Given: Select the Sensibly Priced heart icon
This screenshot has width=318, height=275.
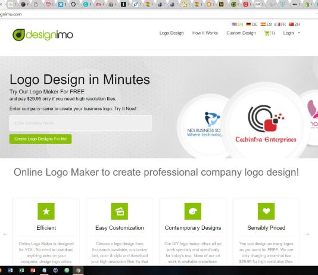Looking at the screenshot, I should click(x=266, y=211).
